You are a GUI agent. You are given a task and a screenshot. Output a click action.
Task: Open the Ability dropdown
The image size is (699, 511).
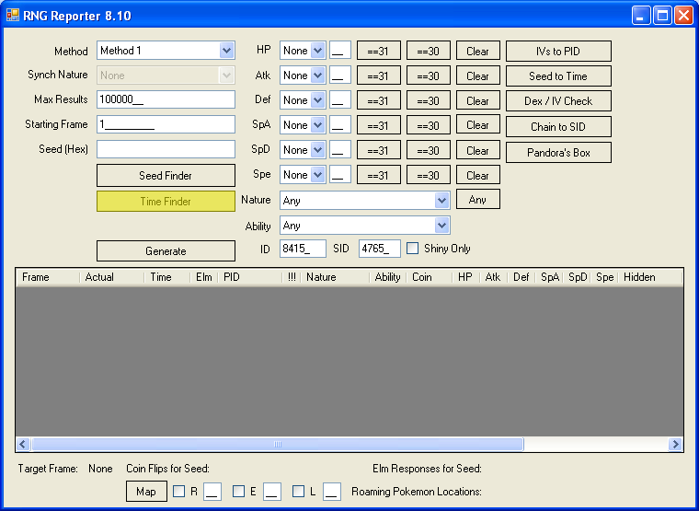click(x=441, y=226)
